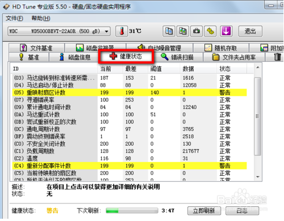Viewport: 284px width, 221px height.
Task: Click the 退出 button
Action: (x=250, y=31)
